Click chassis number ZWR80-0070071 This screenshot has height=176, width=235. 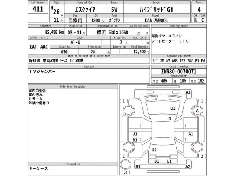tap(179, 71)
